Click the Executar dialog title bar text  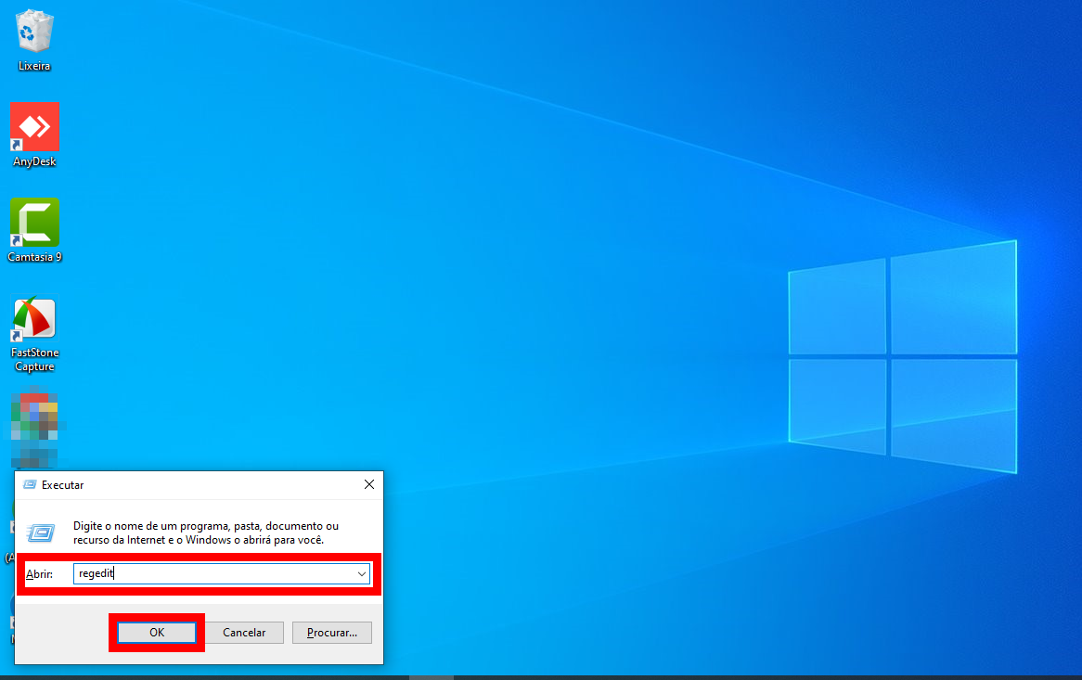pyautogui.click(x=63, y=485)
